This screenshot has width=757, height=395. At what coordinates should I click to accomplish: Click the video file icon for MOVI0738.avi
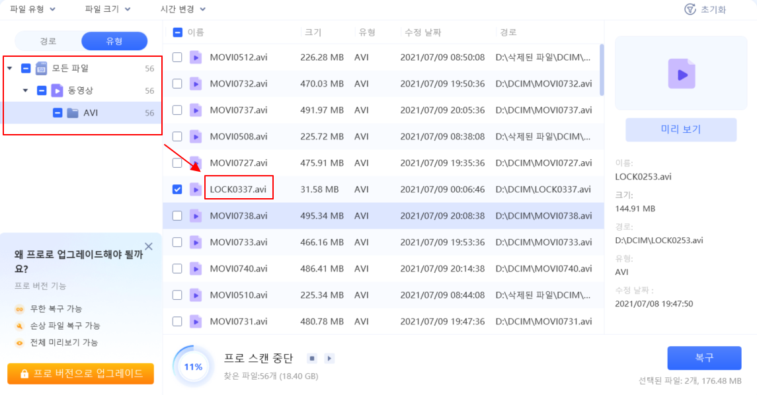click(196, 216)
